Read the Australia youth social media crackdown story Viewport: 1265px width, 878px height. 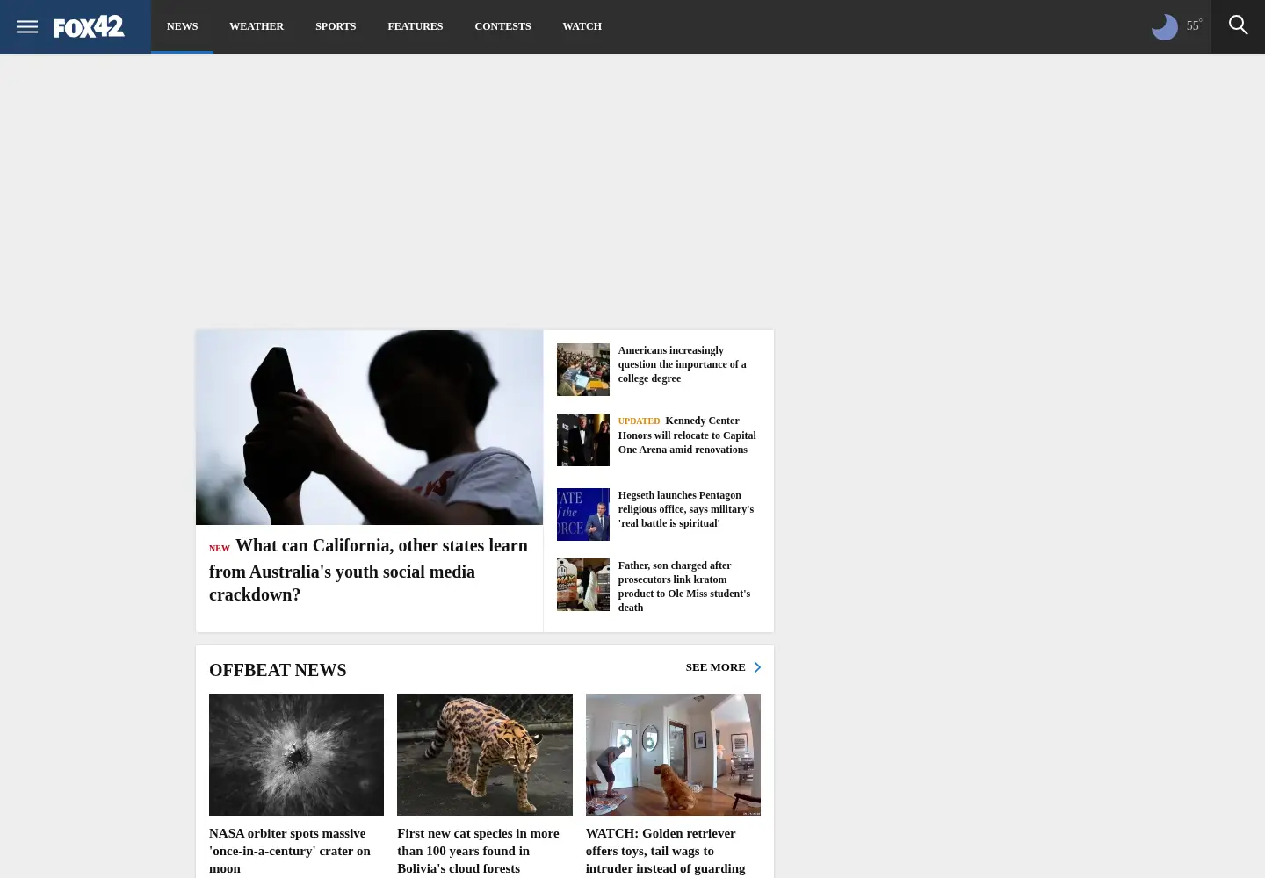coord(369,570)
